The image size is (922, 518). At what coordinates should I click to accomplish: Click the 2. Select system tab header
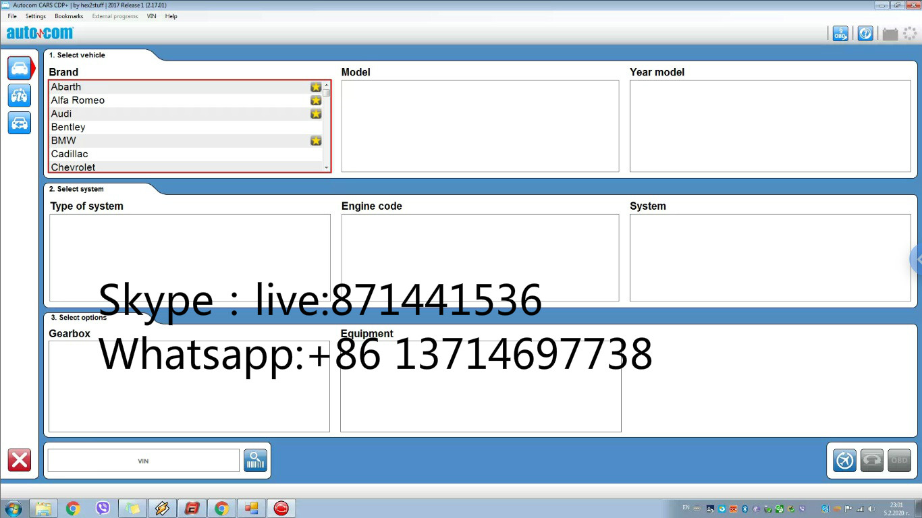[x=76, y=190]
